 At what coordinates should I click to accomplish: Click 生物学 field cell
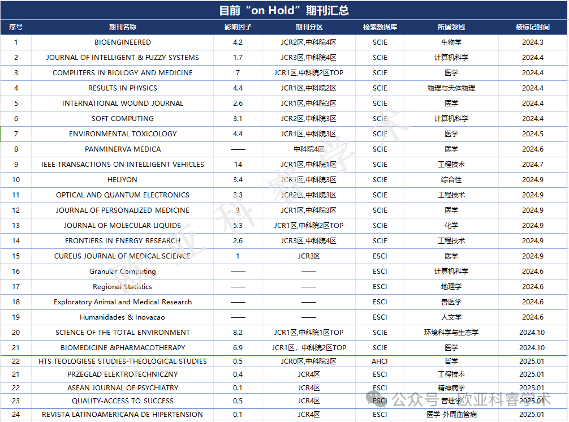451,42
